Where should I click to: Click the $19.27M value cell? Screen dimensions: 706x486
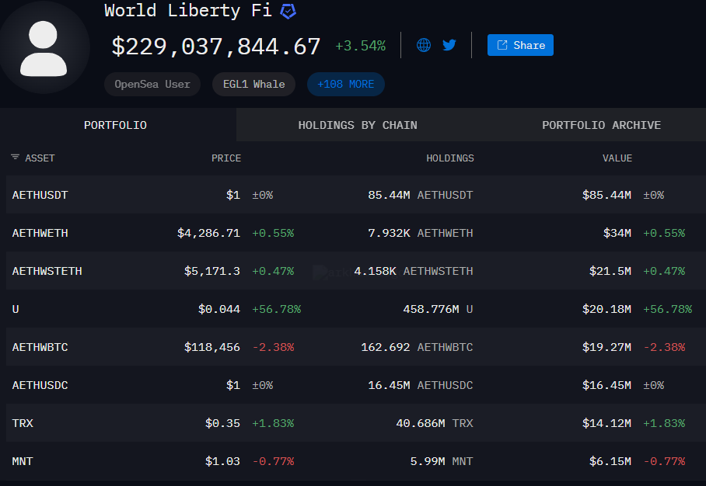606,347
